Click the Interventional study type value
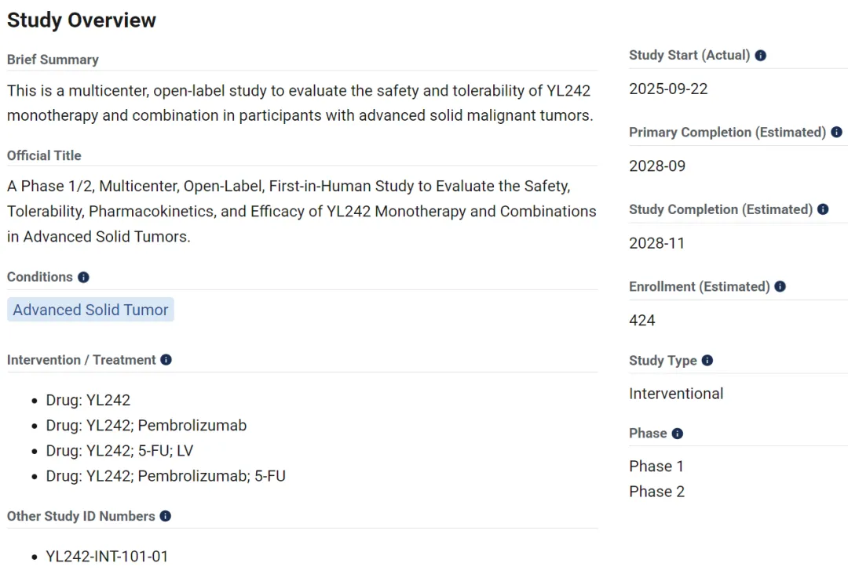The image size is (848, 574). [x=676, y=394]
